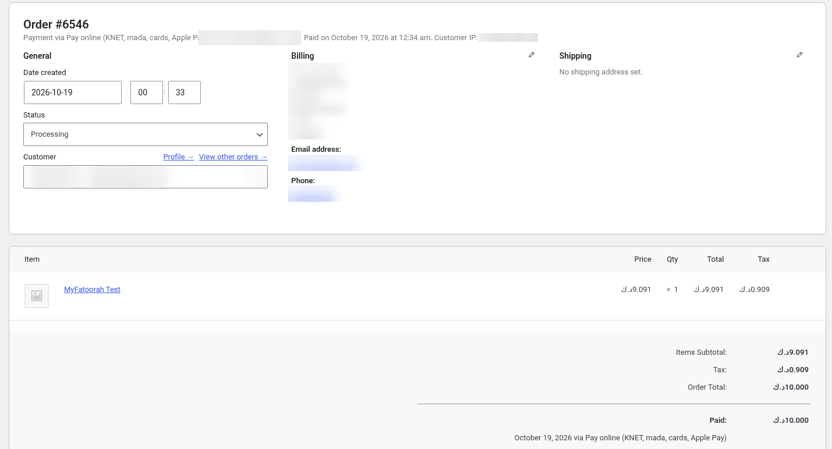Open the MyFatoorah Test product thumbnail
The height and width of the screenshot is (449, 832).
coord(37,296)
